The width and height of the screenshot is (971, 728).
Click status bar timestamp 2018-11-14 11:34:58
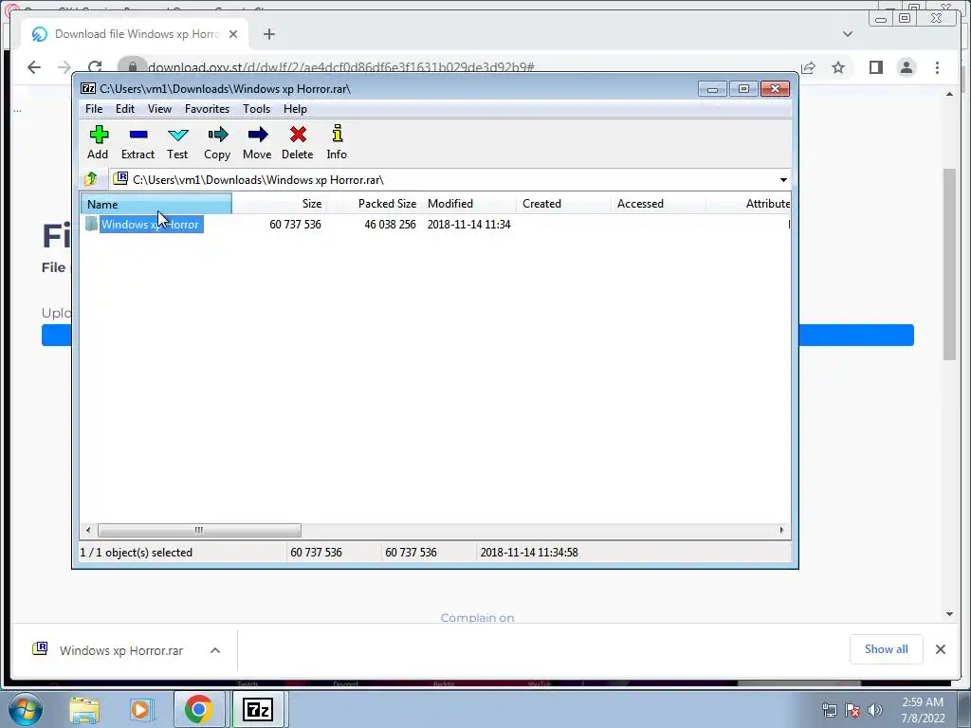pyautogui.click(x=529, y=553)
